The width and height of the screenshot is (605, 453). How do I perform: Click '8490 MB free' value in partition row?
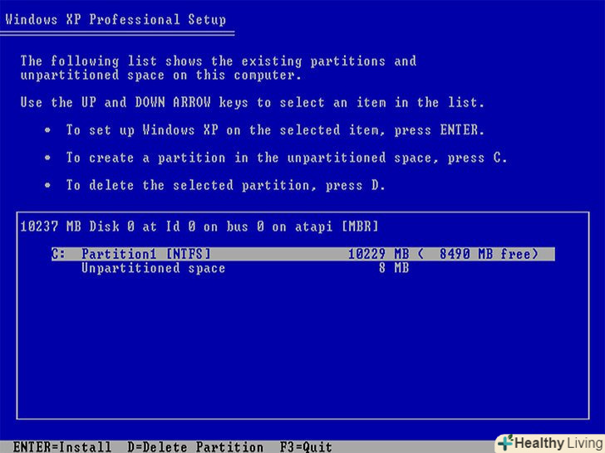coord(485,254)
